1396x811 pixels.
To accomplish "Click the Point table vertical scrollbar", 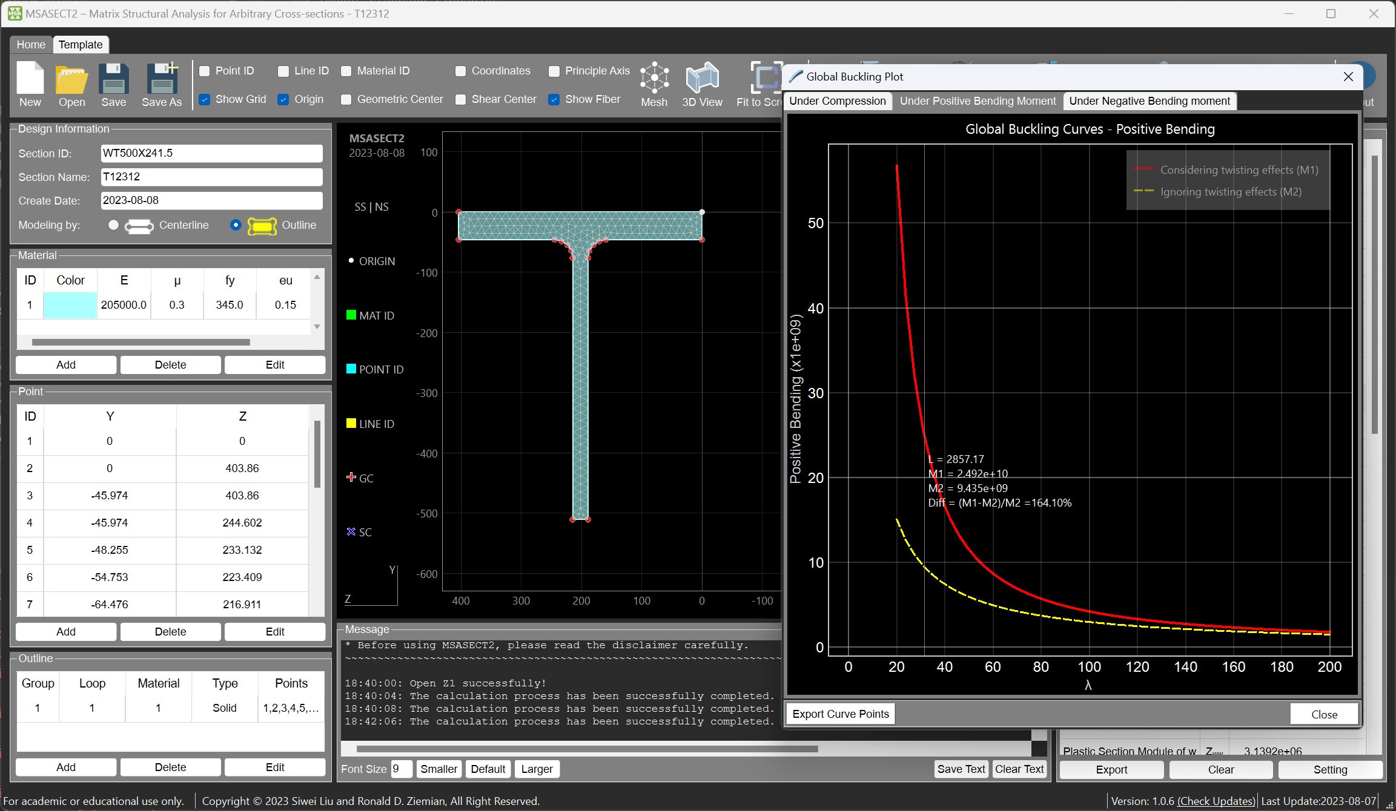I will click(317, 454).
